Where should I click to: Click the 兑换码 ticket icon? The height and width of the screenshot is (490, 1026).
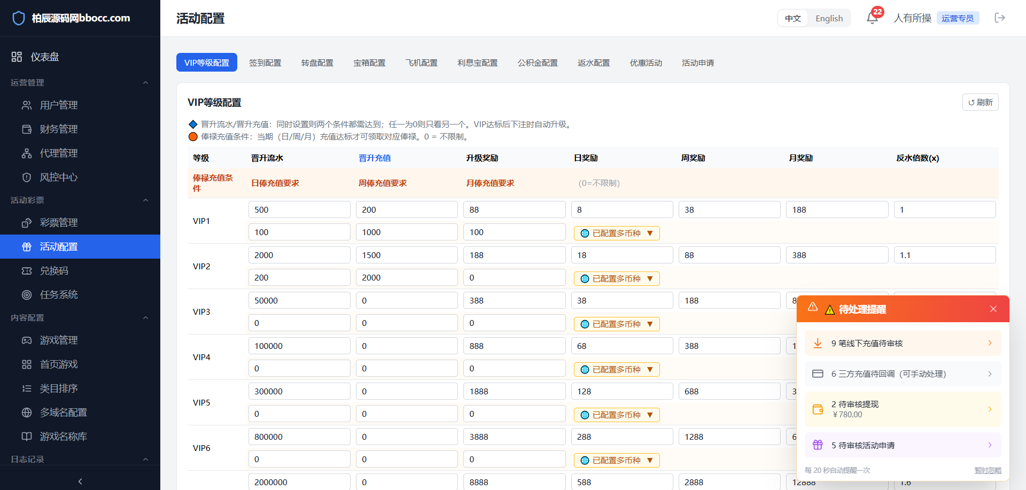(27, 271)
